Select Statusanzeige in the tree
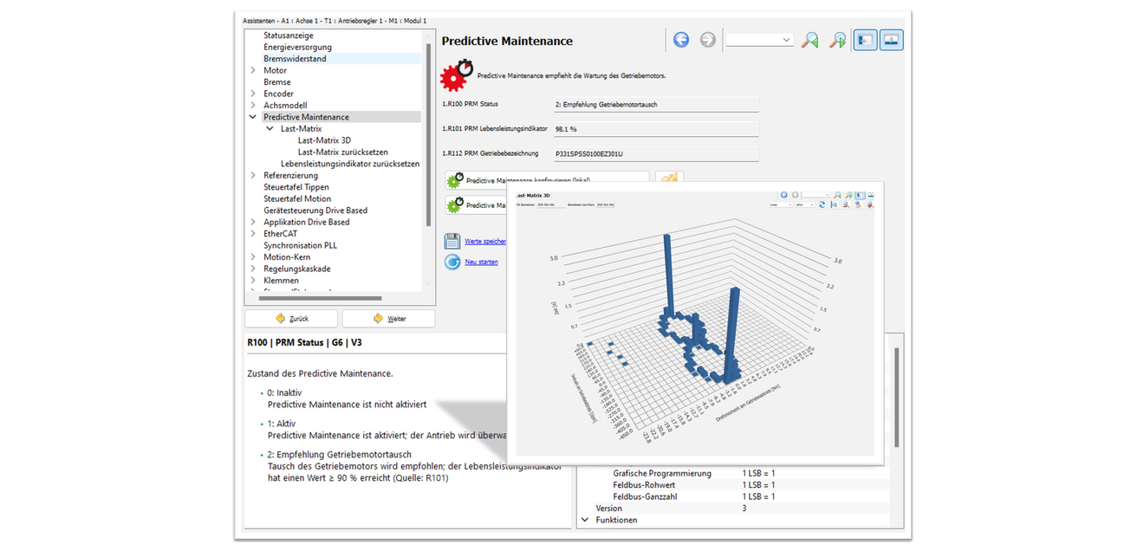This screenshot has height=551, width=1144. 289,36
